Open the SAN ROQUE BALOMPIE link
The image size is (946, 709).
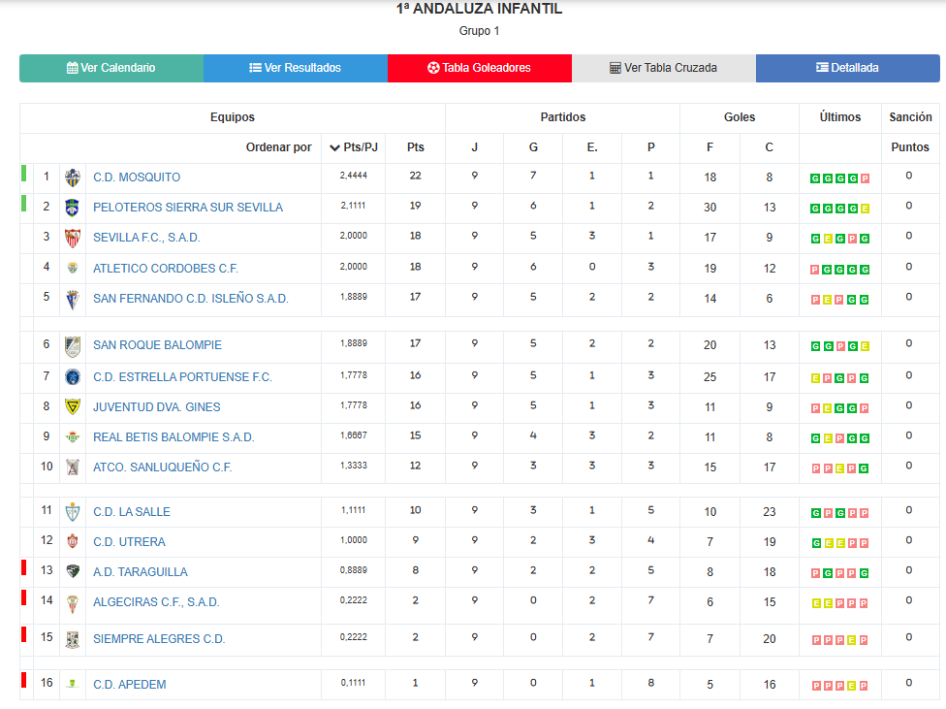tap(157, 345)
